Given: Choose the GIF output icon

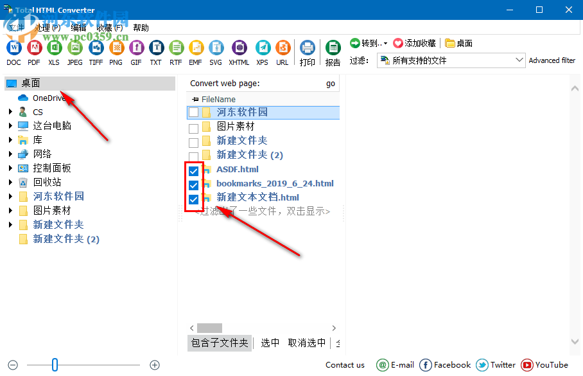Looking at the screenshot, I should (x=137, y=48).
